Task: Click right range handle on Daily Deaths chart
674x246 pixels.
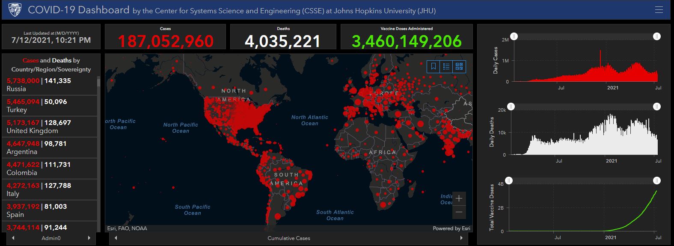Action: 656,107
